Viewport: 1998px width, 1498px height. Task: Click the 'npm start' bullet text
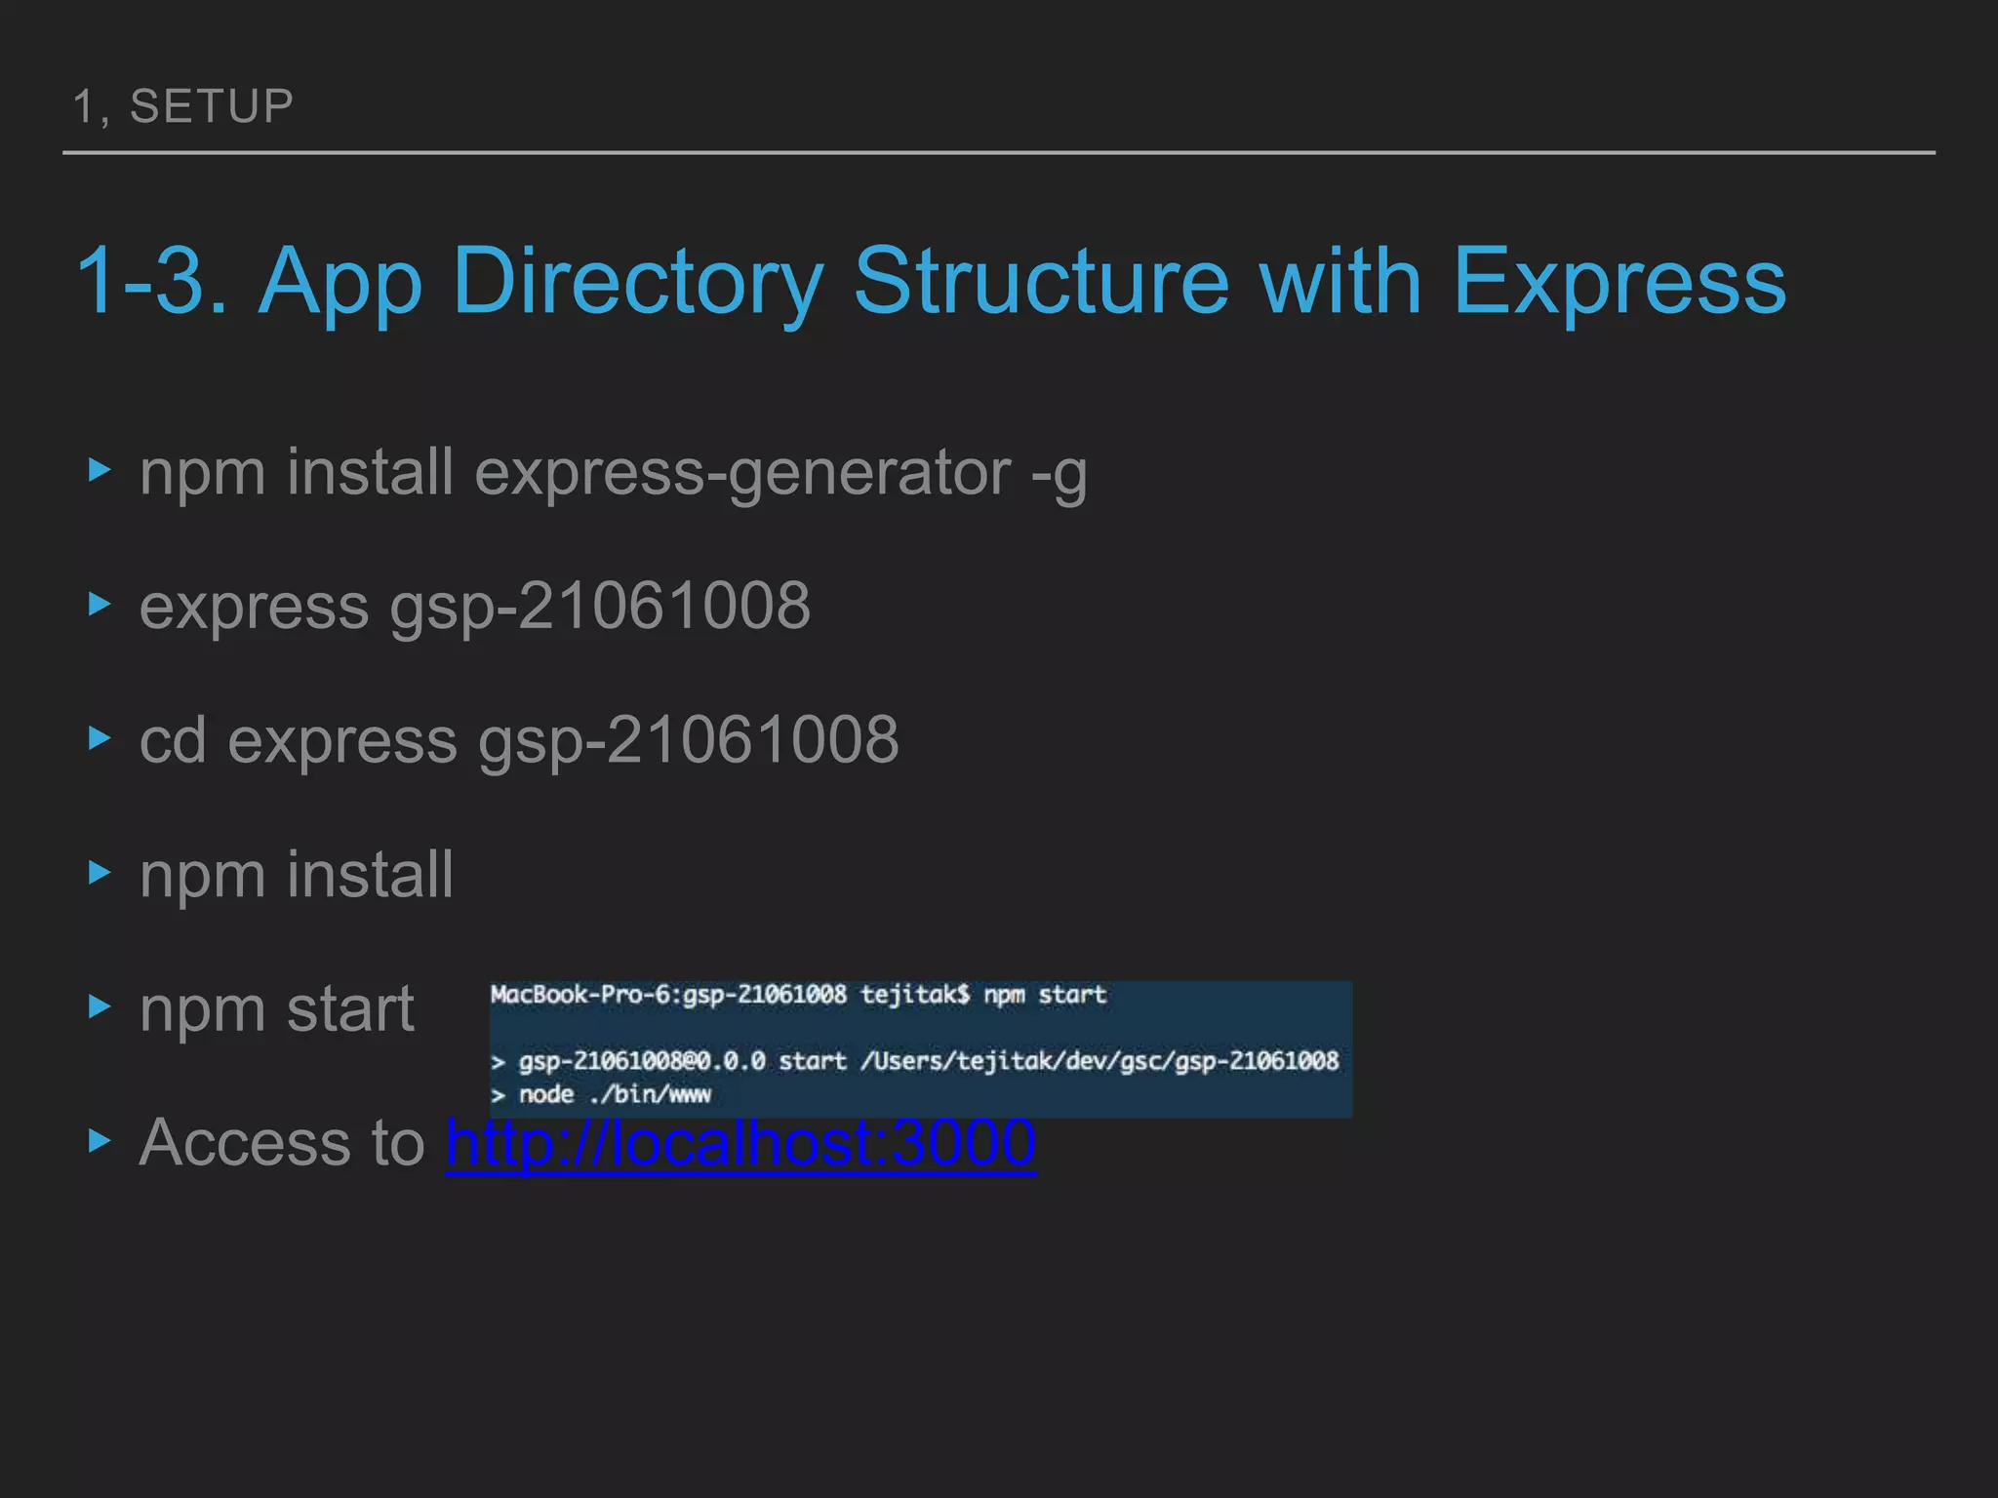tap(277, 1008)
